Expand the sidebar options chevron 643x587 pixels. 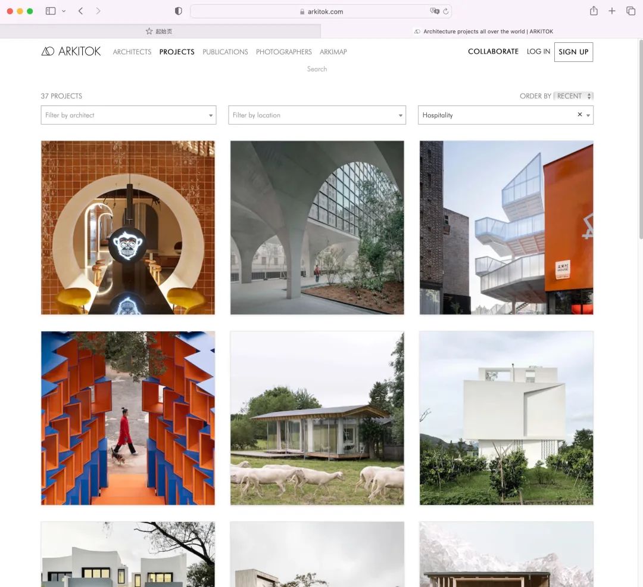tap(64, 11)
